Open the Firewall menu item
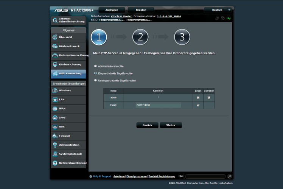 [x=68, y=136]
